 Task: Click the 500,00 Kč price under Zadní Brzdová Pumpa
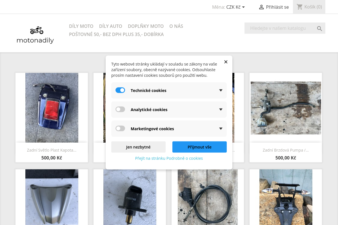[286, 158]
